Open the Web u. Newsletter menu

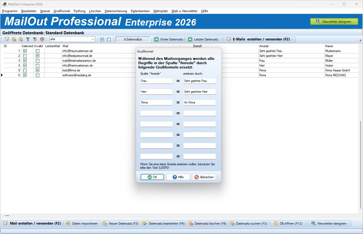[x=184, y=11]
